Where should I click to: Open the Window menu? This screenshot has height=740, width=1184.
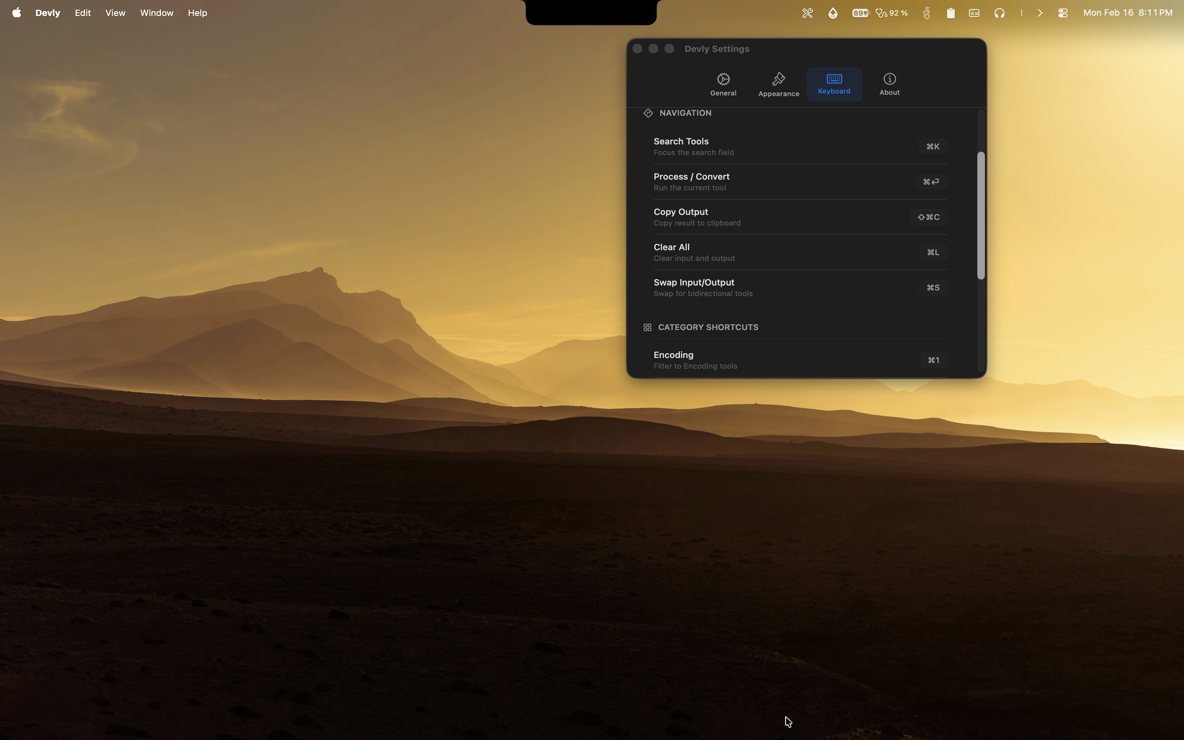coord(156,13)
